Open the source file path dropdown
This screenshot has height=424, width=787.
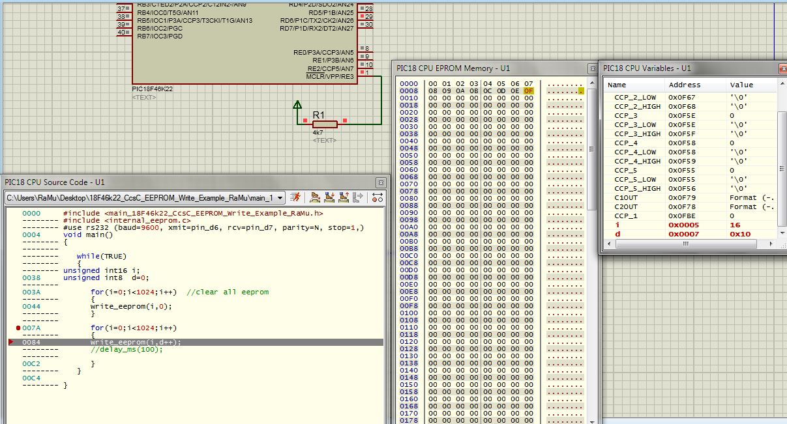click(280, 197)
